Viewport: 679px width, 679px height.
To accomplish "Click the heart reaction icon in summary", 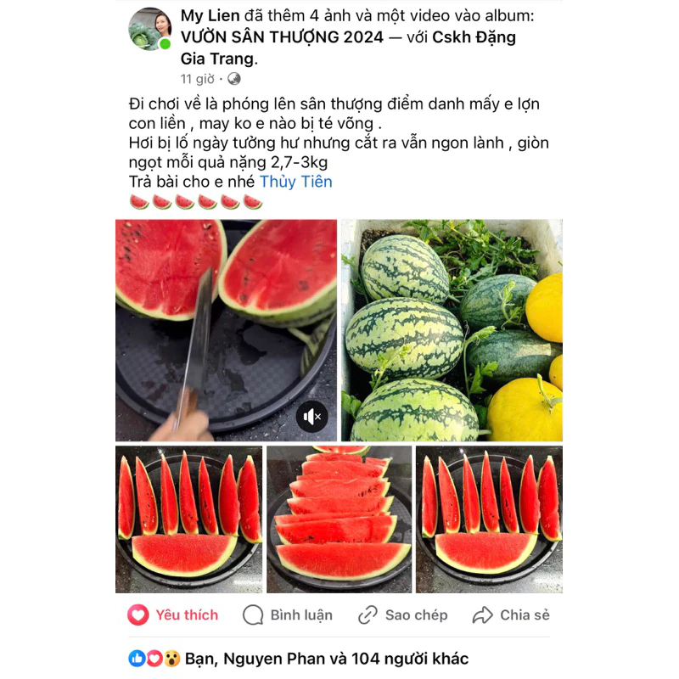I will 154,659.
